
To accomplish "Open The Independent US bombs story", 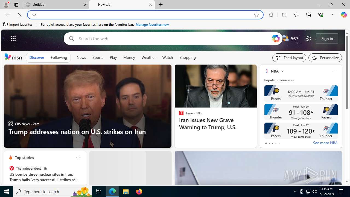I will tap(44, 177).
